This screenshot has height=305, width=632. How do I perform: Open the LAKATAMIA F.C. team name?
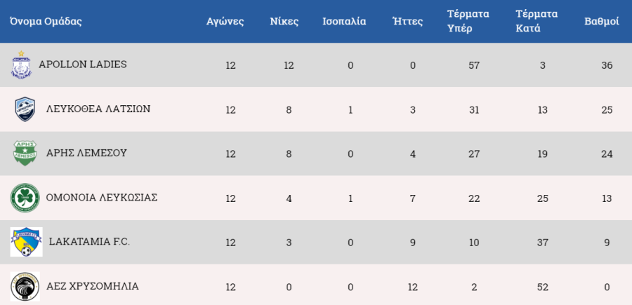pos(89,242)
